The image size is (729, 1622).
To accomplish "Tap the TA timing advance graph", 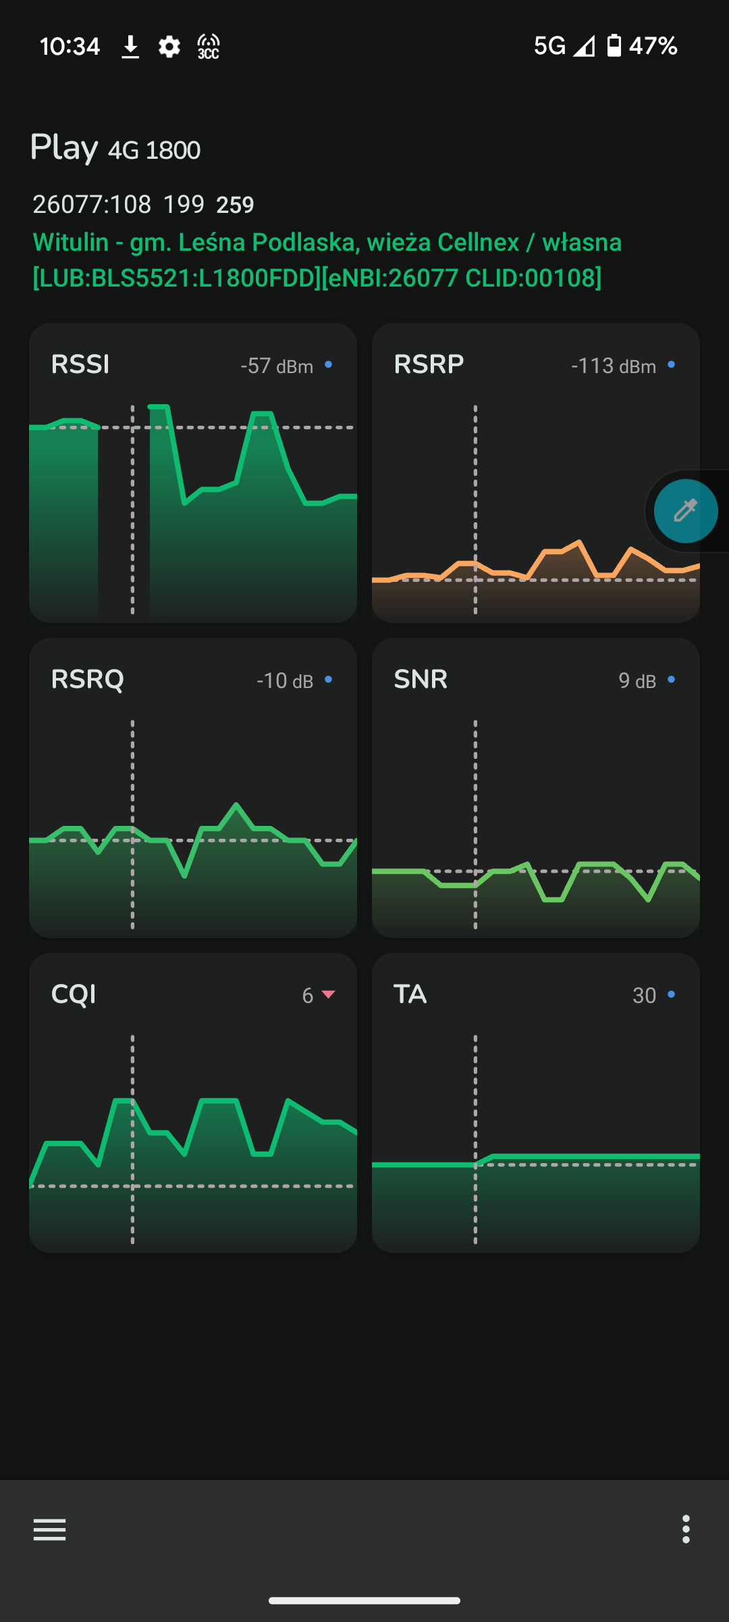I will (536, 1103).
